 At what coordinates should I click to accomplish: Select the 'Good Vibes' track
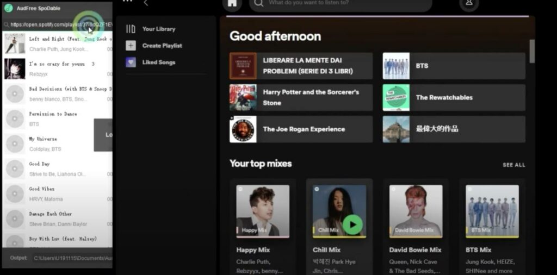coord(58,193)
